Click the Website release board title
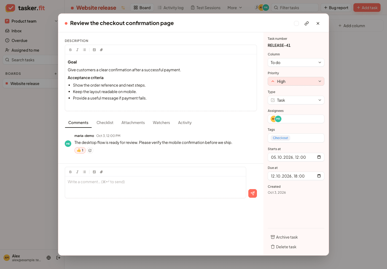This screenshot has height=269, width=387. coord(96,8)
